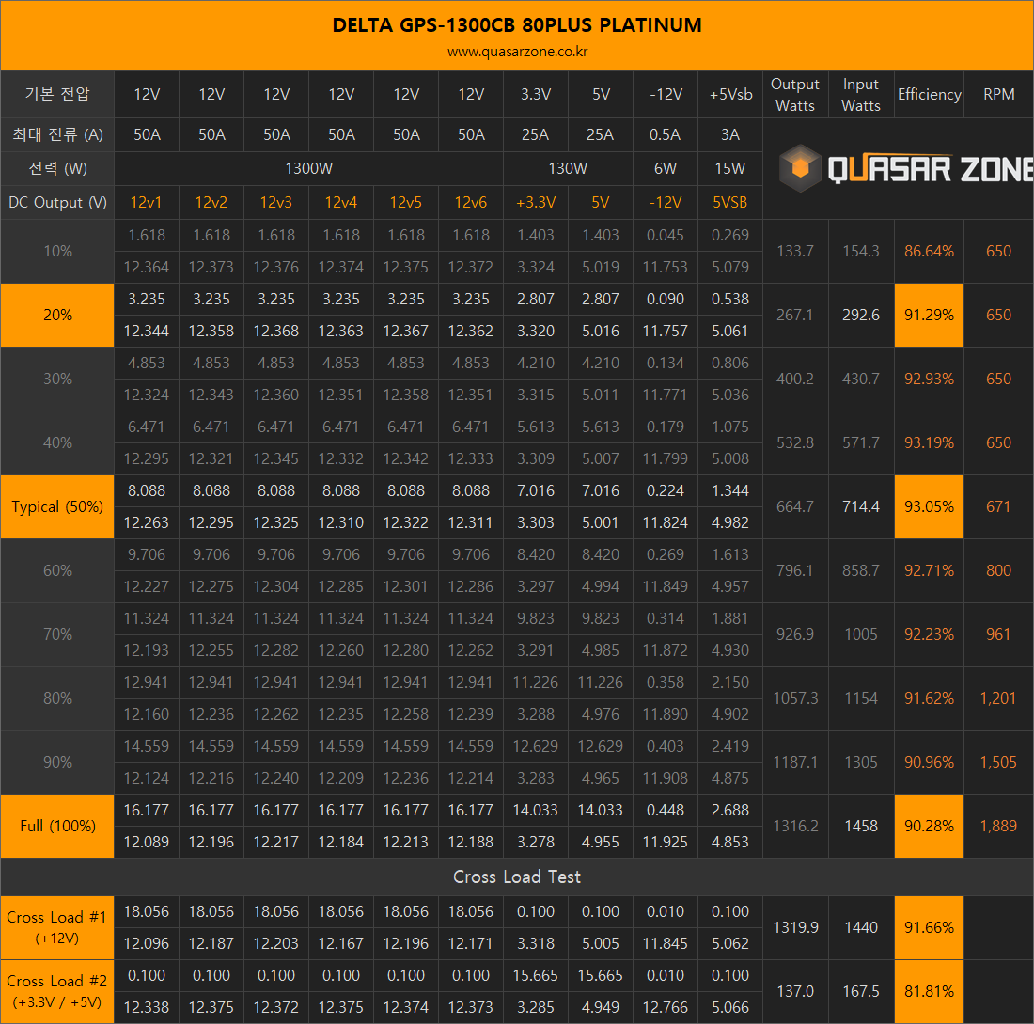Click the 130W power cell
The width and height of the screenshot is (1034, 1024).
(568, 169)
